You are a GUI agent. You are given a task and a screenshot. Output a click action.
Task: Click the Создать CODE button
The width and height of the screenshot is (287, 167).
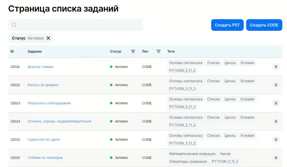coord(264,25)
